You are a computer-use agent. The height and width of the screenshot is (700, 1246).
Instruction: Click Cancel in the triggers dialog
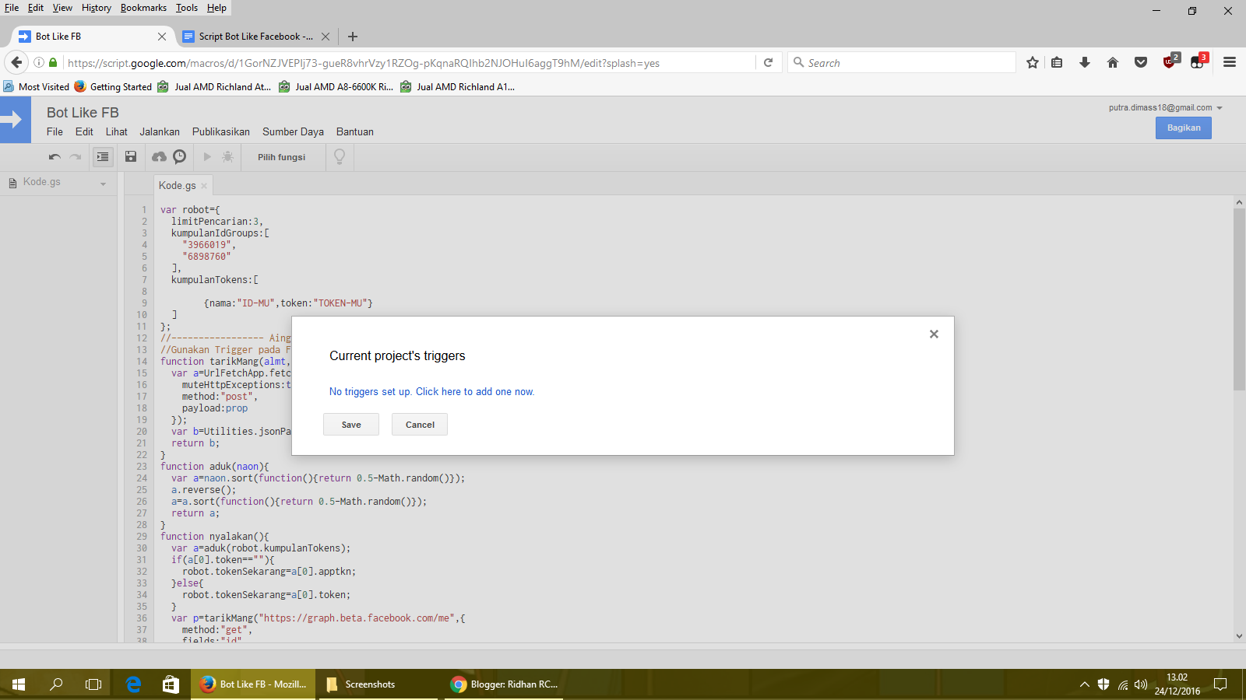pyautogui.click(x=420, y=425)
